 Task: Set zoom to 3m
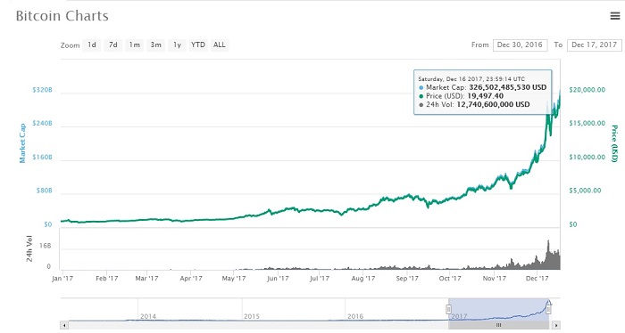(x=156, y=45)
